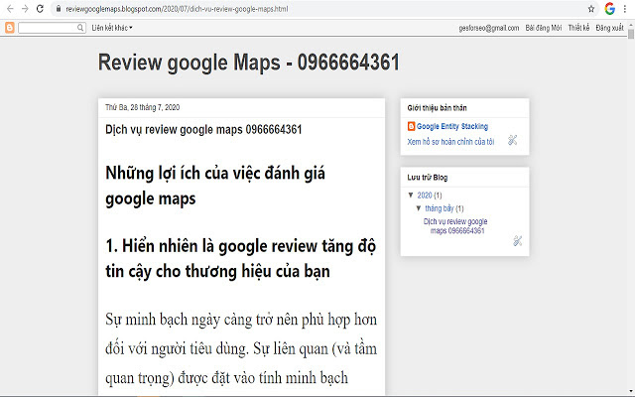The image size is (635, 397).
Task: Click the vertical scrollbar thumb on the right edge
Action: point(631,34)
